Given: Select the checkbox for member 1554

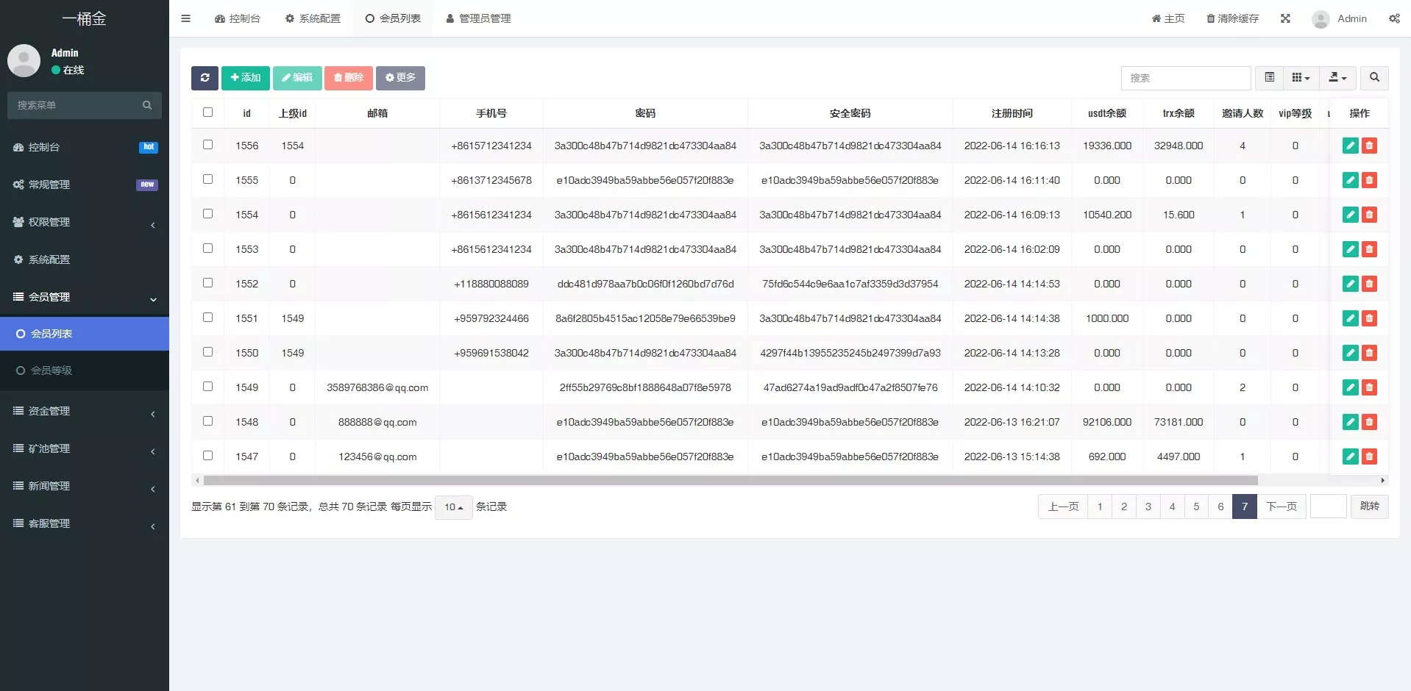Looking at the screenshot, I should [x=207, y=214].
